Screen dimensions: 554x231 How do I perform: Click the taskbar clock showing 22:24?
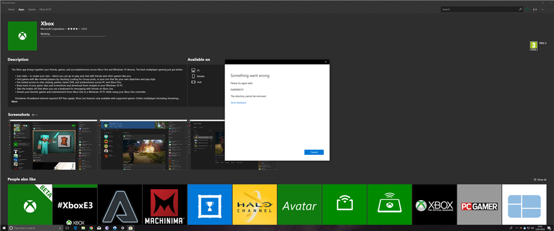540,228
